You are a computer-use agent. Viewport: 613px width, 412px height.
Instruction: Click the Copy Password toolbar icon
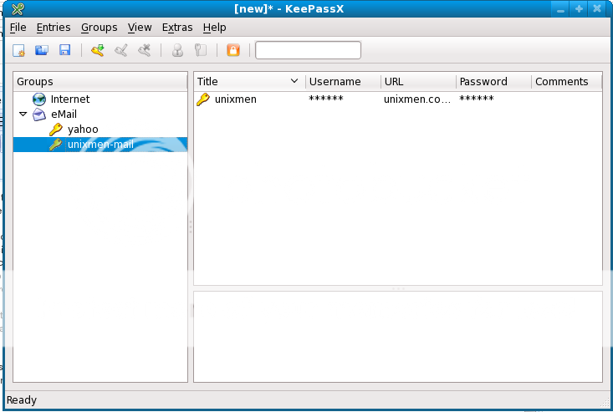pos(201,50)
